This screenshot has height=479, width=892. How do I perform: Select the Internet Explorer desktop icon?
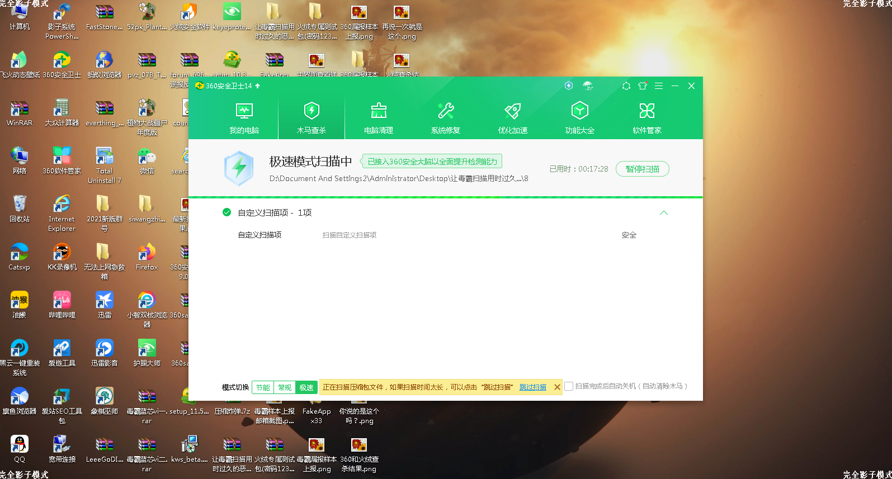(62, 214)
